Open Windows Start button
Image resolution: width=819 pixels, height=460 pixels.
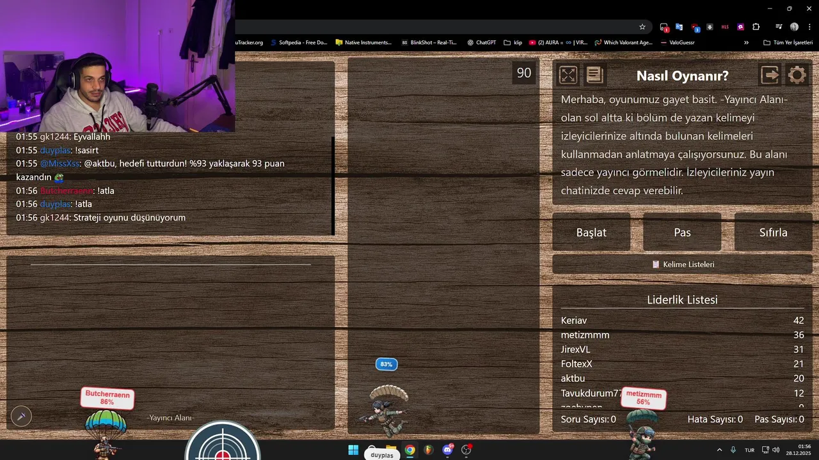pos(353,450)
